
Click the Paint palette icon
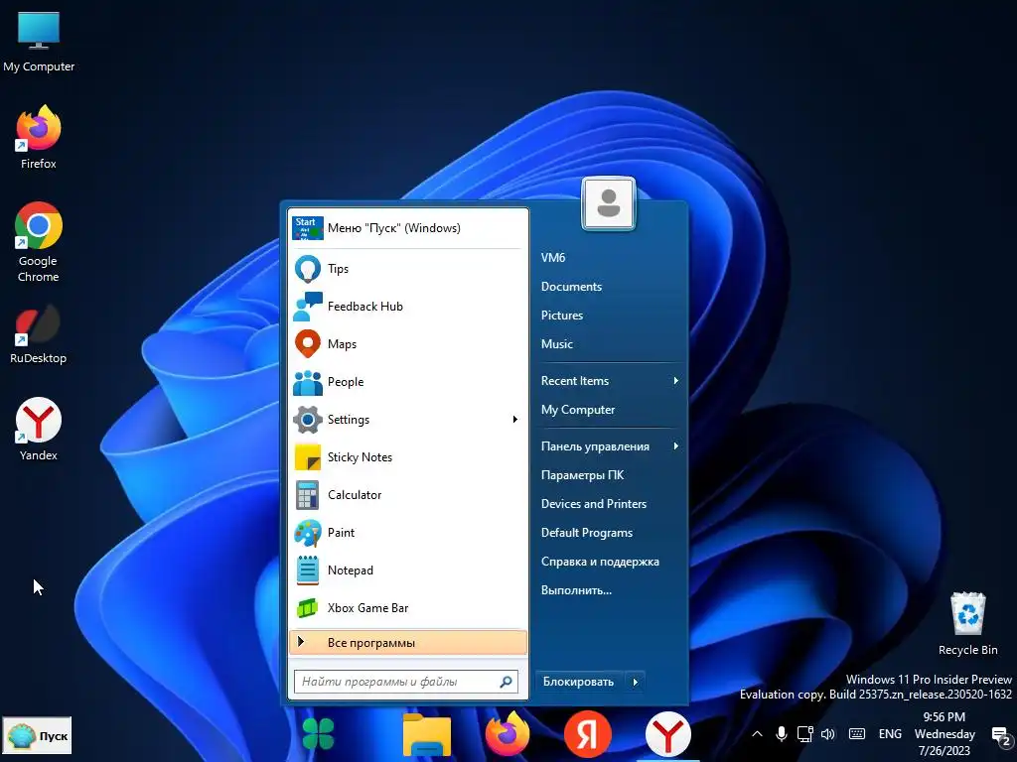[308, 533]
